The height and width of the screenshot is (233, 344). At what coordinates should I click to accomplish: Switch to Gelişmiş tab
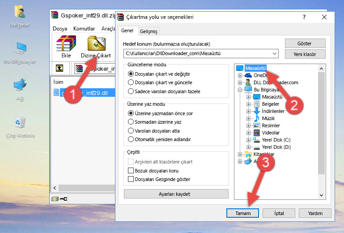[x=149, y=31]
